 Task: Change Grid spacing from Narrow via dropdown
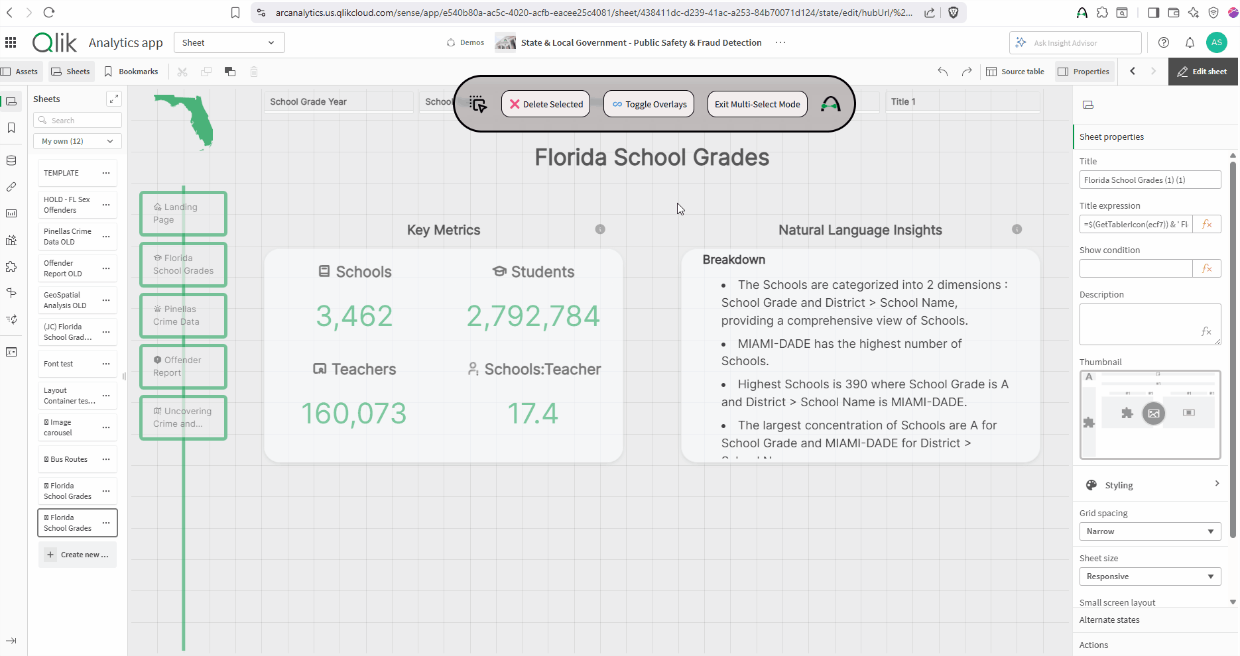tap(1150, 531)
